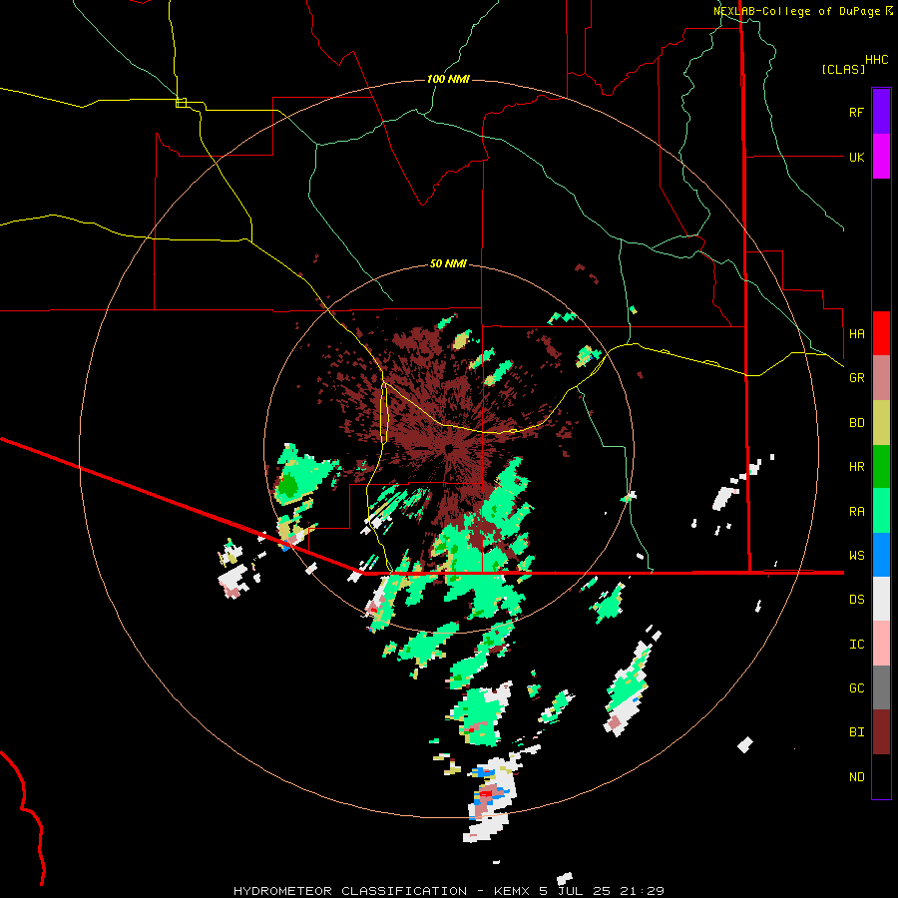Click the HHC product label

coord(877,60)
